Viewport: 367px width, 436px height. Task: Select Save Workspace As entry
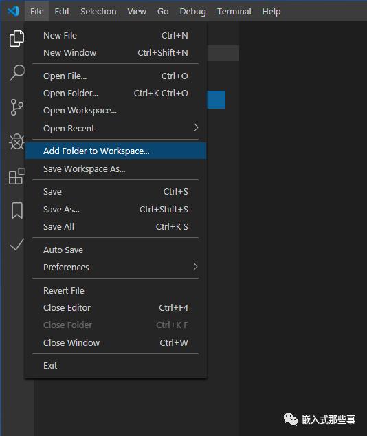tap(115, 168)
